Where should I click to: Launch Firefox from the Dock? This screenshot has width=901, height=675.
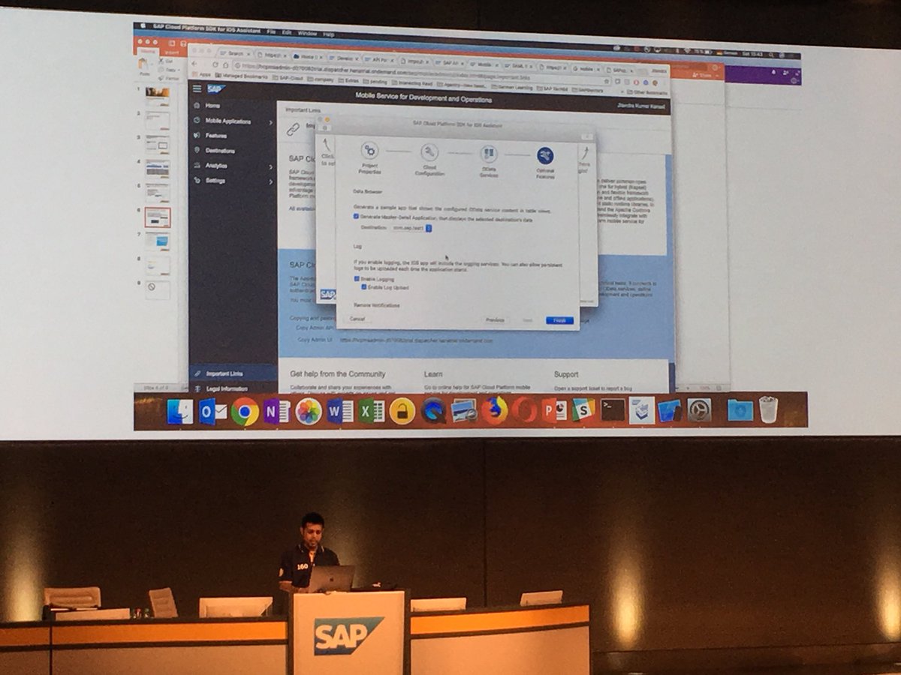(x=495, y=410)
